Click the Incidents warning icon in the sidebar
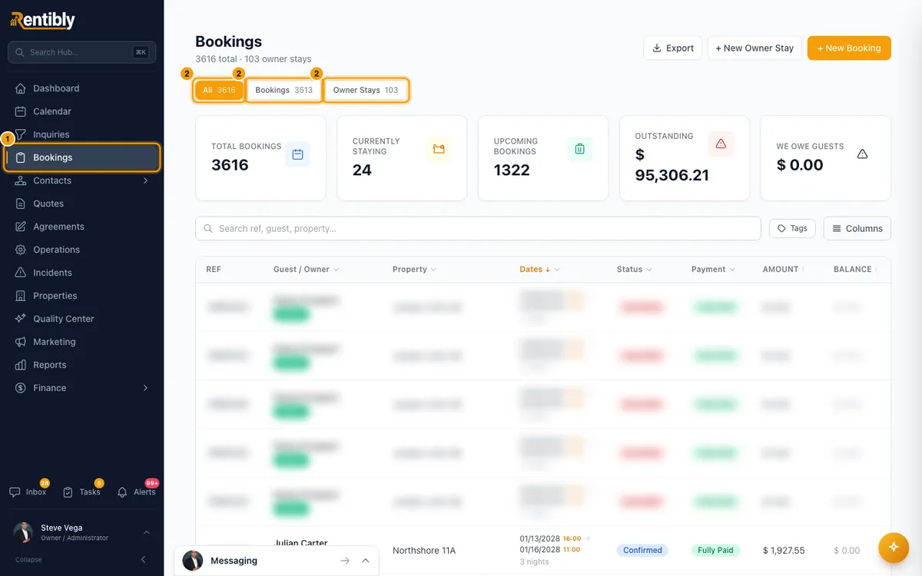The height and width of the screenshot is (576, 922). (x=21, y=273)
